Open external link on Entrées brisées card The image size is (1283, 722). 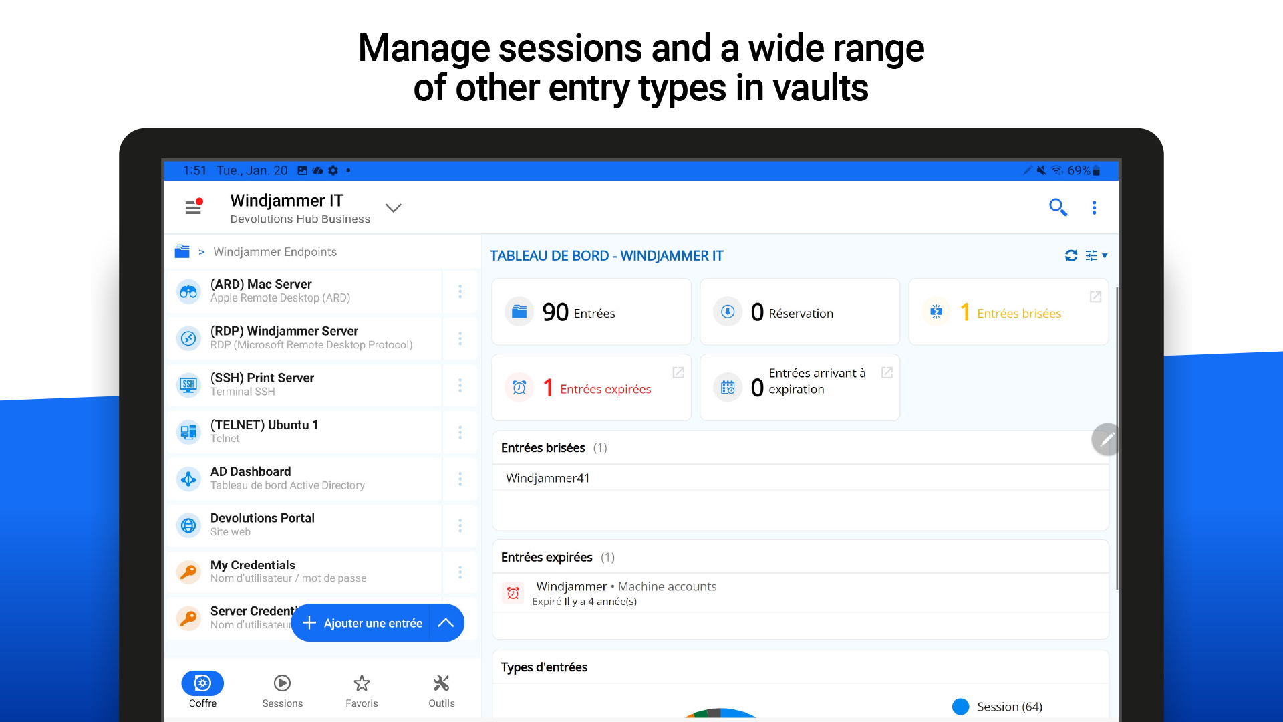pos(1095,296)
